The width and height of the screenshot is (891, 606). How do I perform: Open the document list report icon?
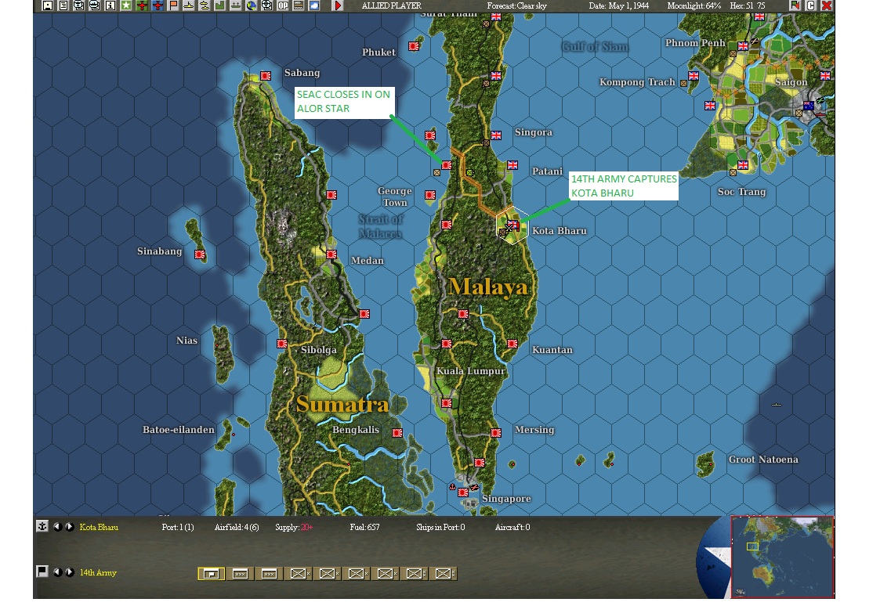[x=63, y=5]
